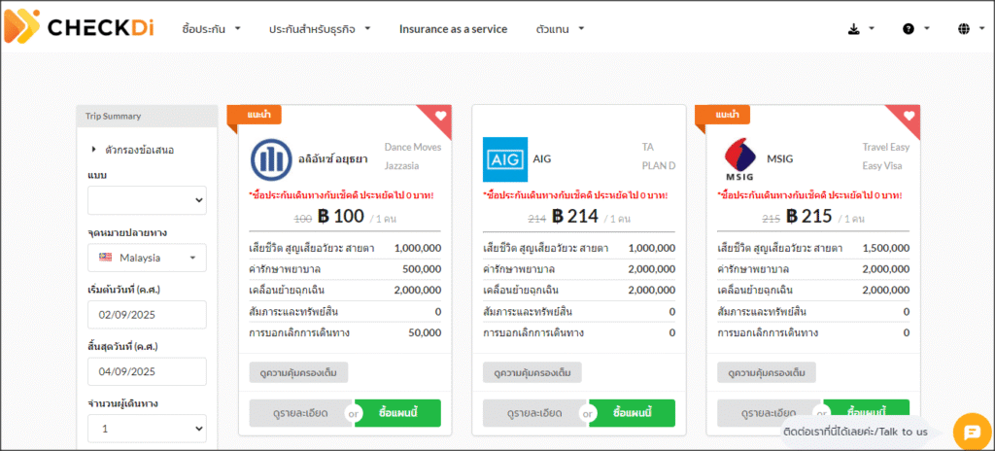
Task: Click the ฿ 100 price on Allianz card
Action: (340, 217)
